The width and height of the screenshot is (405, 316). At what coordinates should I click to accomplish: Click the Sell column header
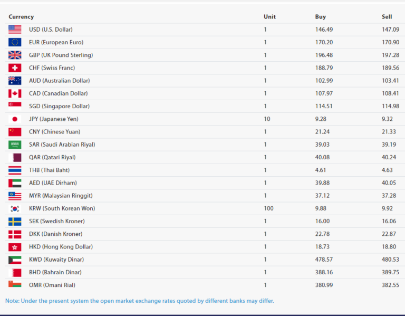[x=387, y=17]
